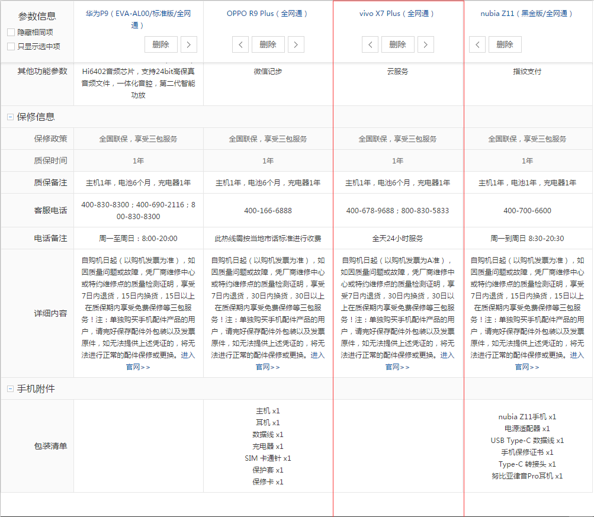This screenshot has width=594, height=517.
Task: Delete the OPPO R9 Plus column
Action: pyautogui.click(x=268, y=44)
